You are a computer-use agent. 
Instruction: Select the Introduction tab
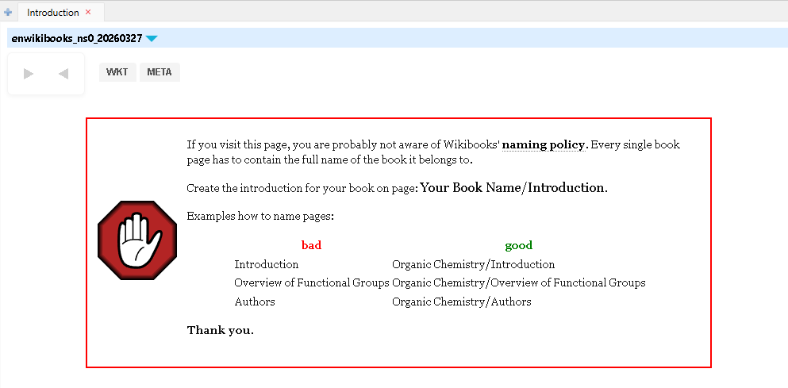52,13
